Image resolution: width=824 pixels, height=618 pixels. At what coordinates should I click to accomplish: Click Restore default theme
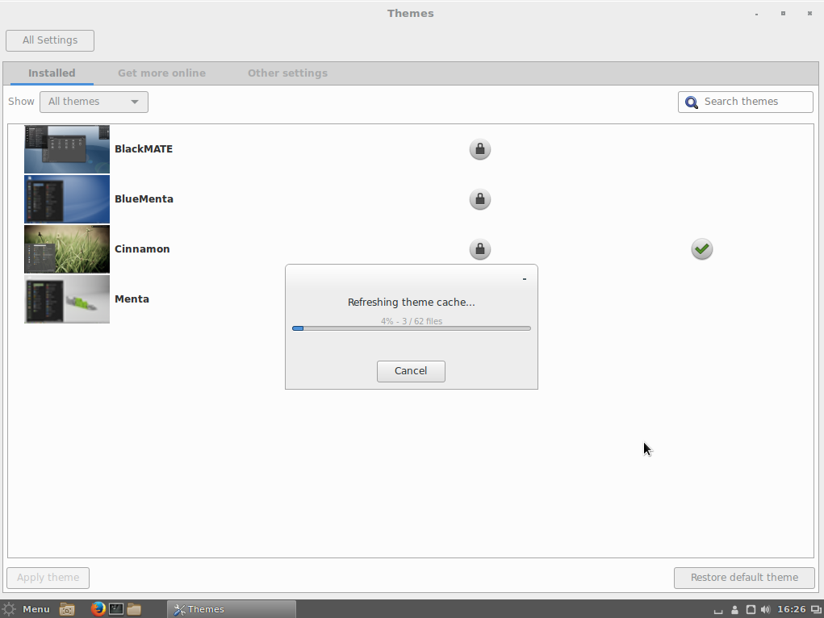[744, 578]
